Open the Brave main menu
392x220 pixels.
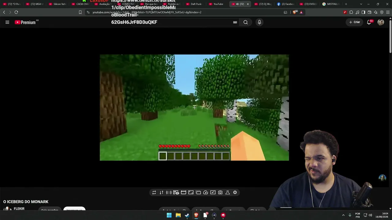[x=388, y=12]
